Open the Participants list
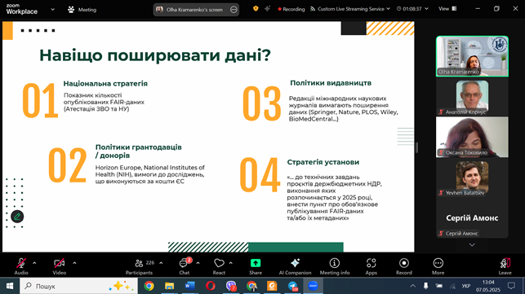 pos(140,266)
